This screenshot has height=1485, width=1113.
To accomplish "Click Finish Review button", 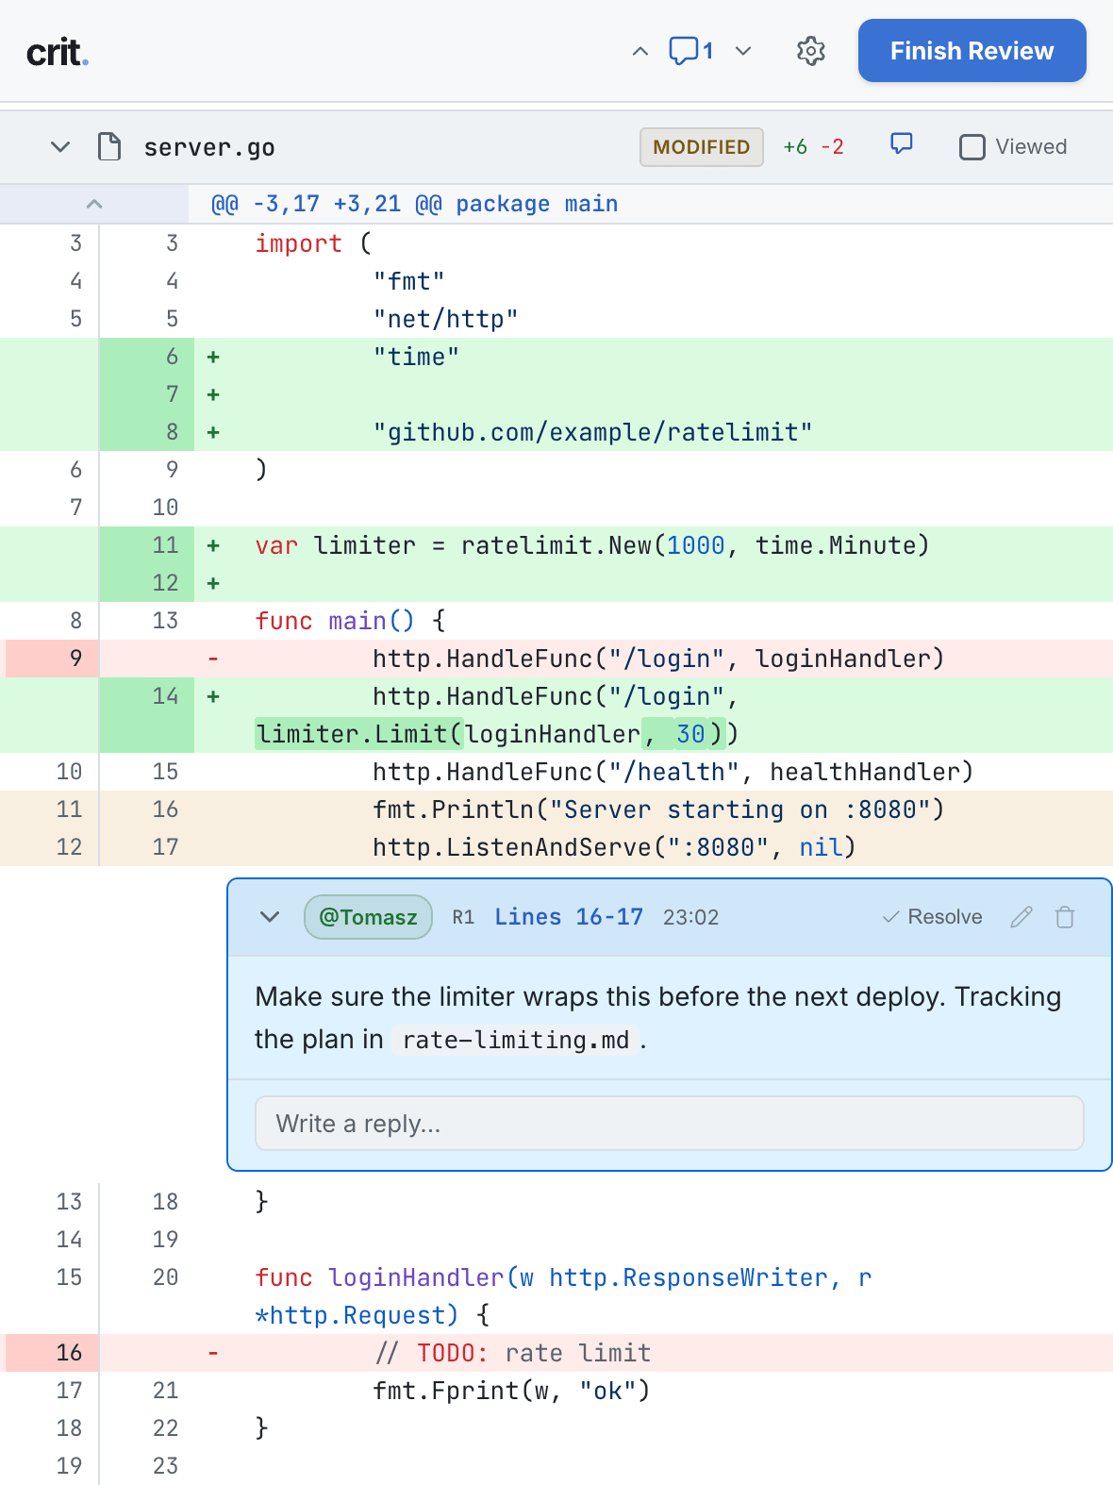I will [972, 51].
